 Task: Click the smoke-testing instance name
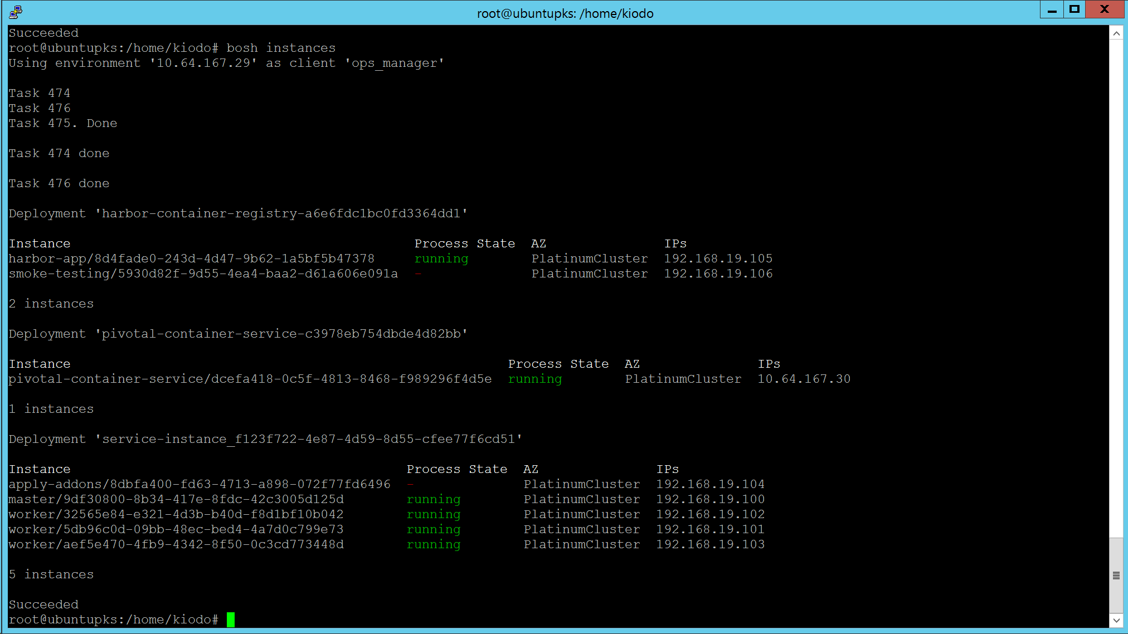pos(203,274)
